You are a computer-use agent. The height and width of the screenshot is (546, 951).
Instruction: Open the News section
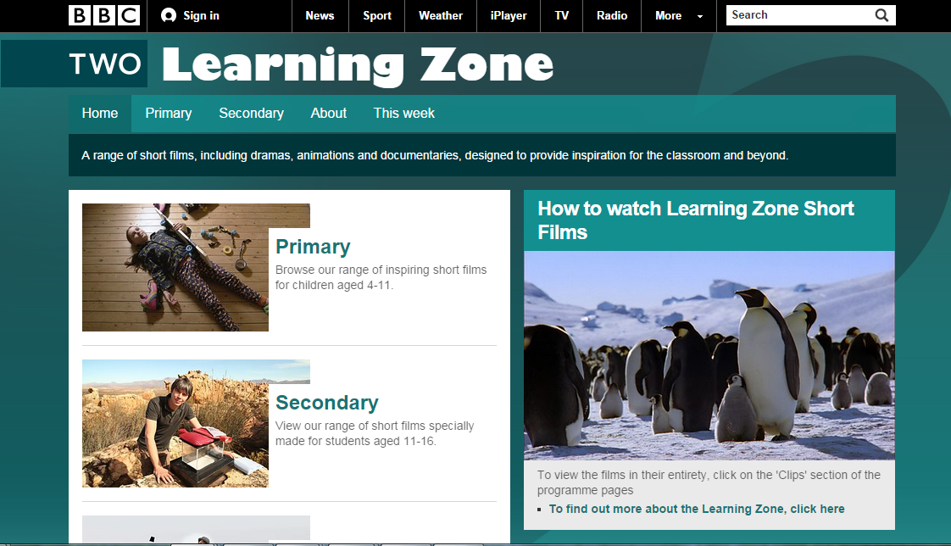320,16
